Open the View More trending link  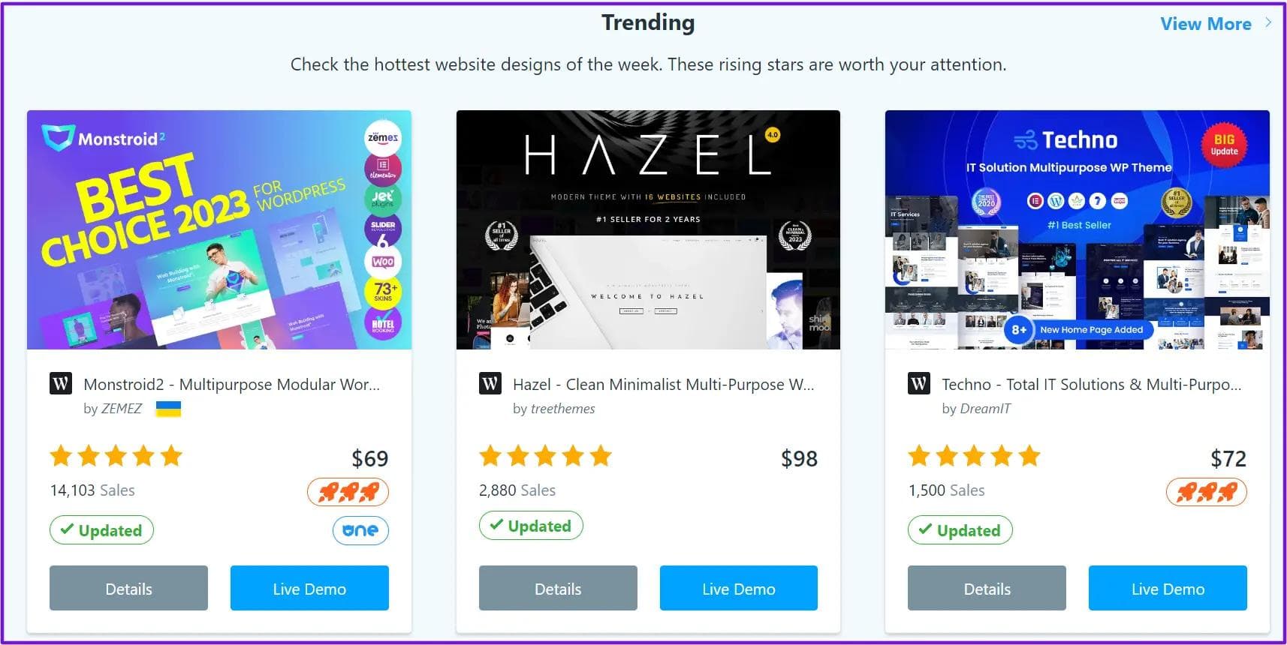click(x=1206, y=24)
